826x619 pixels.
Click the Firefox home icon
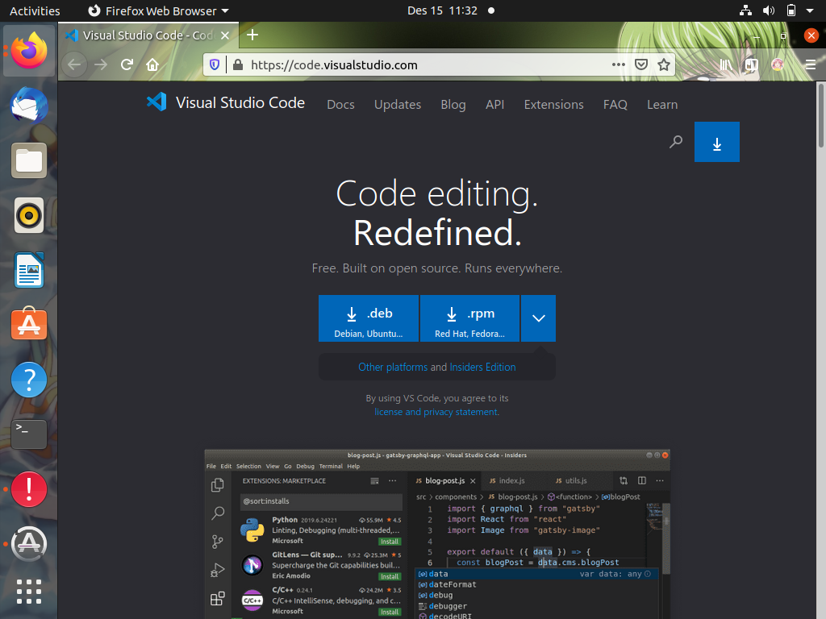coord(152,64)
